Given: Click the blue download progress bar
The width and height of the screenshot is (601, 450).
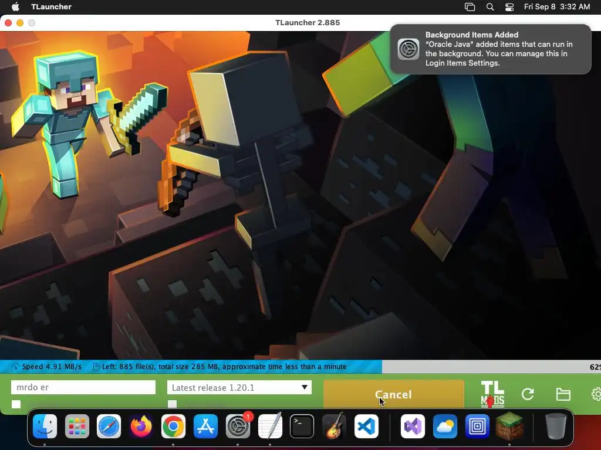Looking at the screenshot, I should [x=191, y=367].
